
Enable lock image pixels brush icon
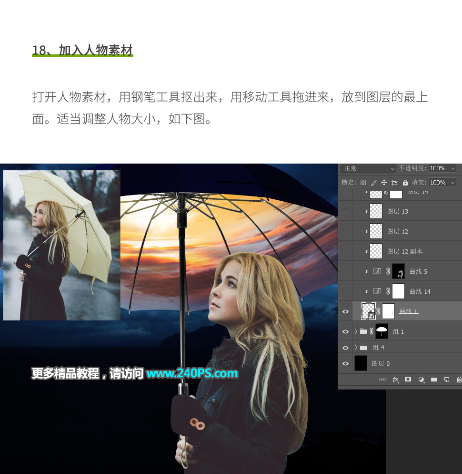pyautogui.click(x=373, y=182)
